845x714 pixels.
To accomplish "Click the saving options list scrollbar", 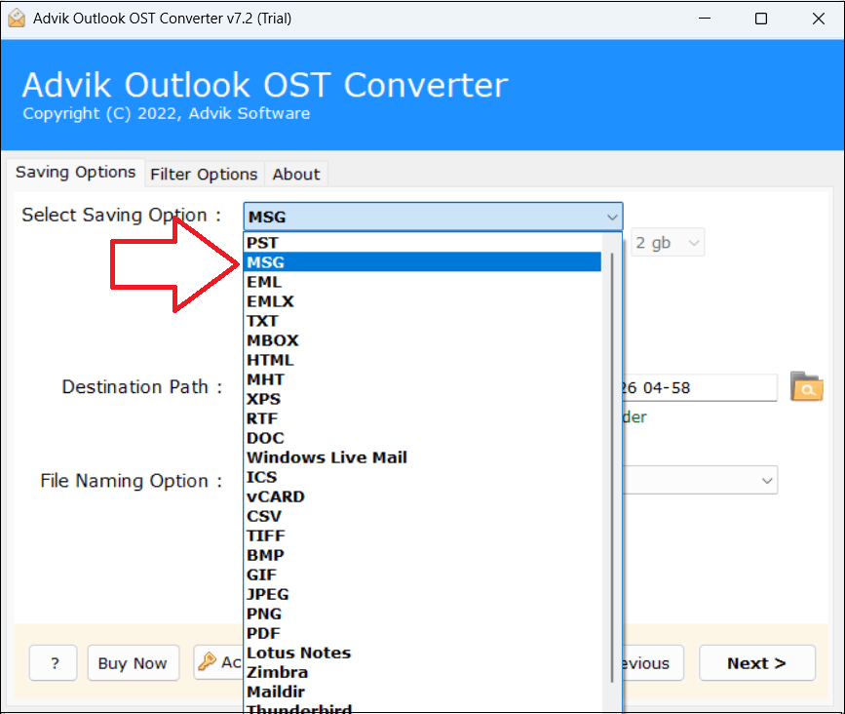I will point(612,439).
